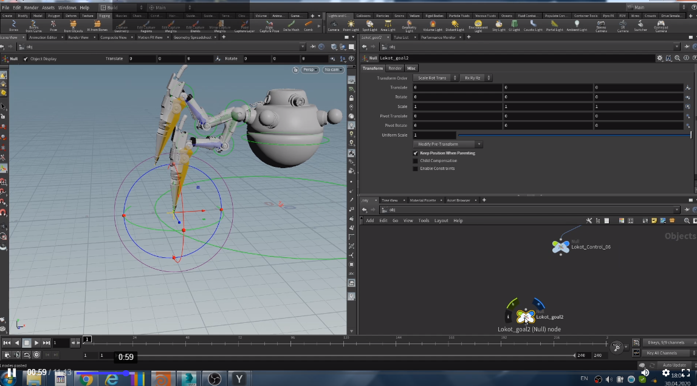Viewport: 697px width, 386px height.
Task: Create a Camera from the lights shelf
Action: coord(334,25)
